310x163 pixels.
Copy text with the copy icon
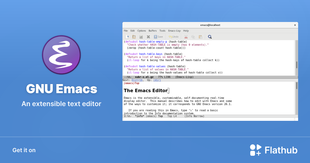click(193, 36)
